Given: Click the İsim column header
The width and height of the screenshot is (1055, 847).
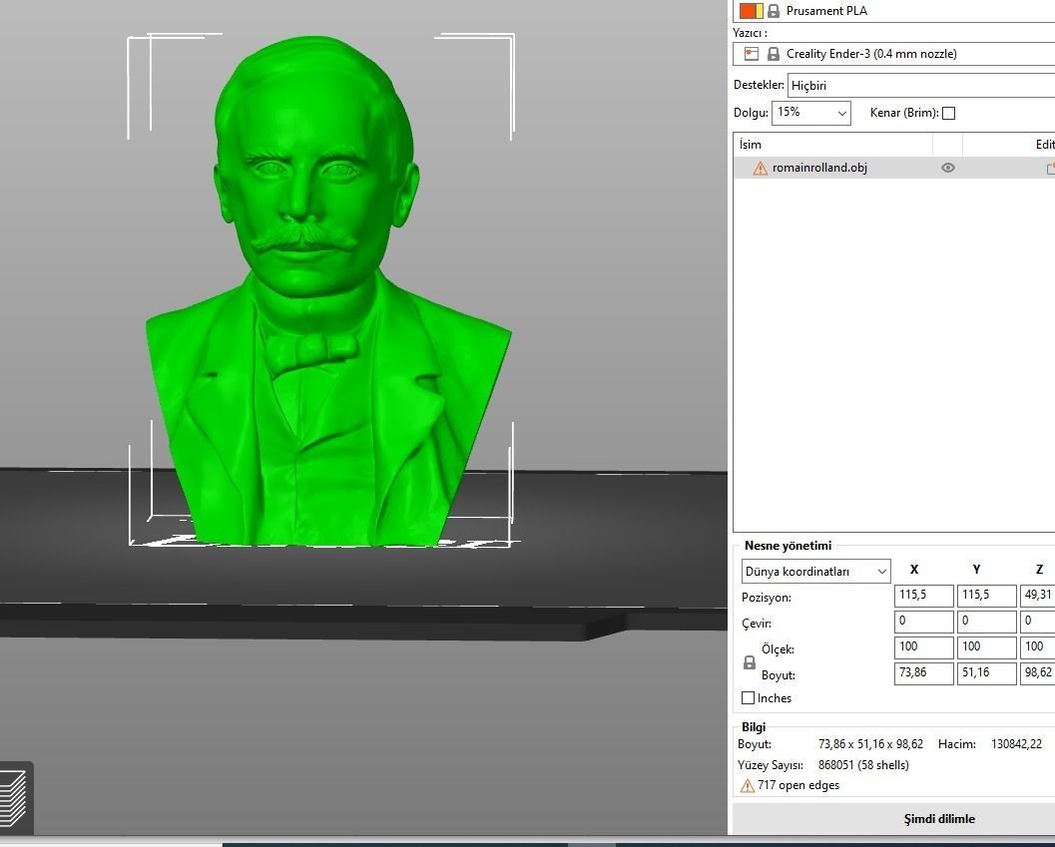Looking at the screenshot, I should tap(832, 144).
